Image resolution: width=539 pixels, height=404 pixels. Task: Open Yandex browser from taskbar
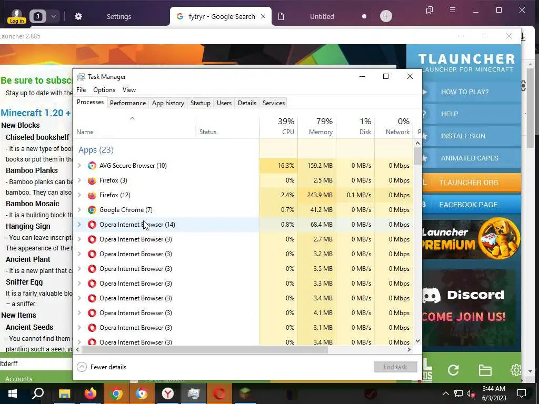point(168,393)
